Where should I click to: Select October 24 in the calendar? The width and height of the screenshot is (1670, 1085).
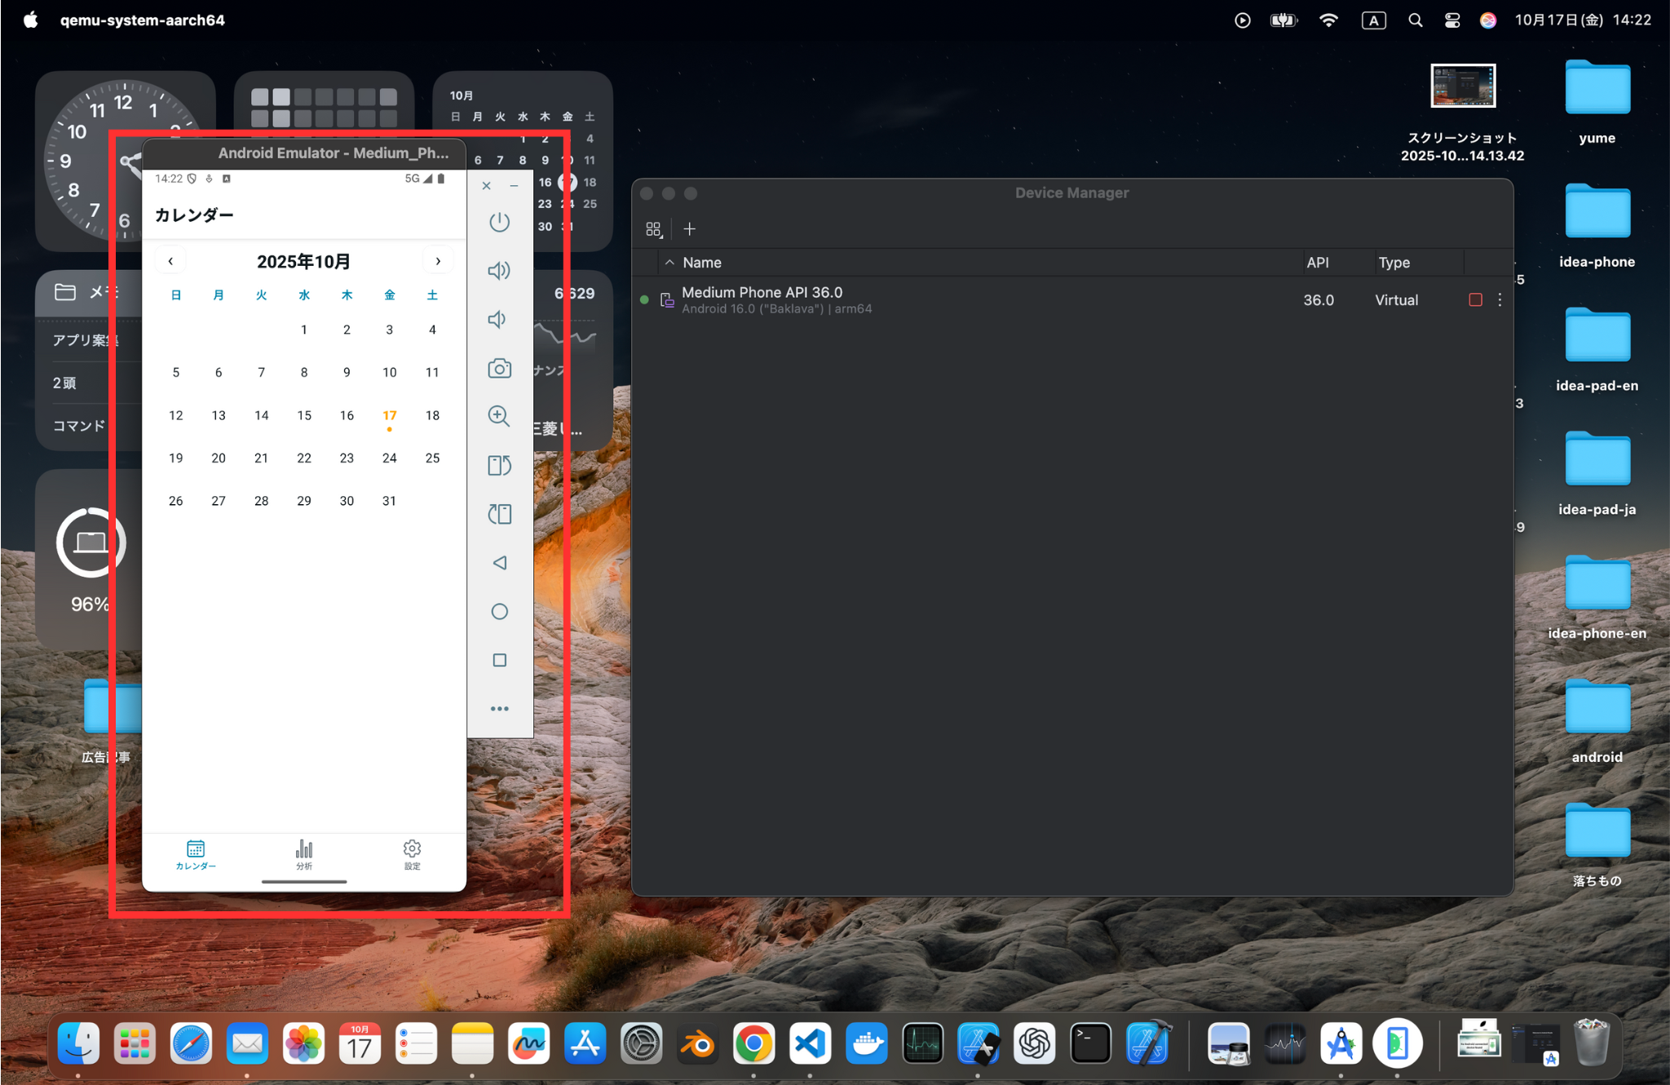click(390, 458)
